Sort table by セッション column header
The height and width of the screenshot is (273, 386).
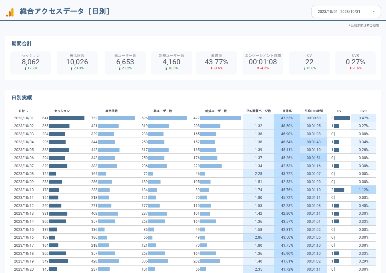click(62, 111)
